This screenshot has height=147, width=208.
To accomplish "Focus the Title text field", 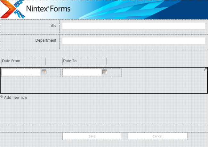I will pos(133,26).
